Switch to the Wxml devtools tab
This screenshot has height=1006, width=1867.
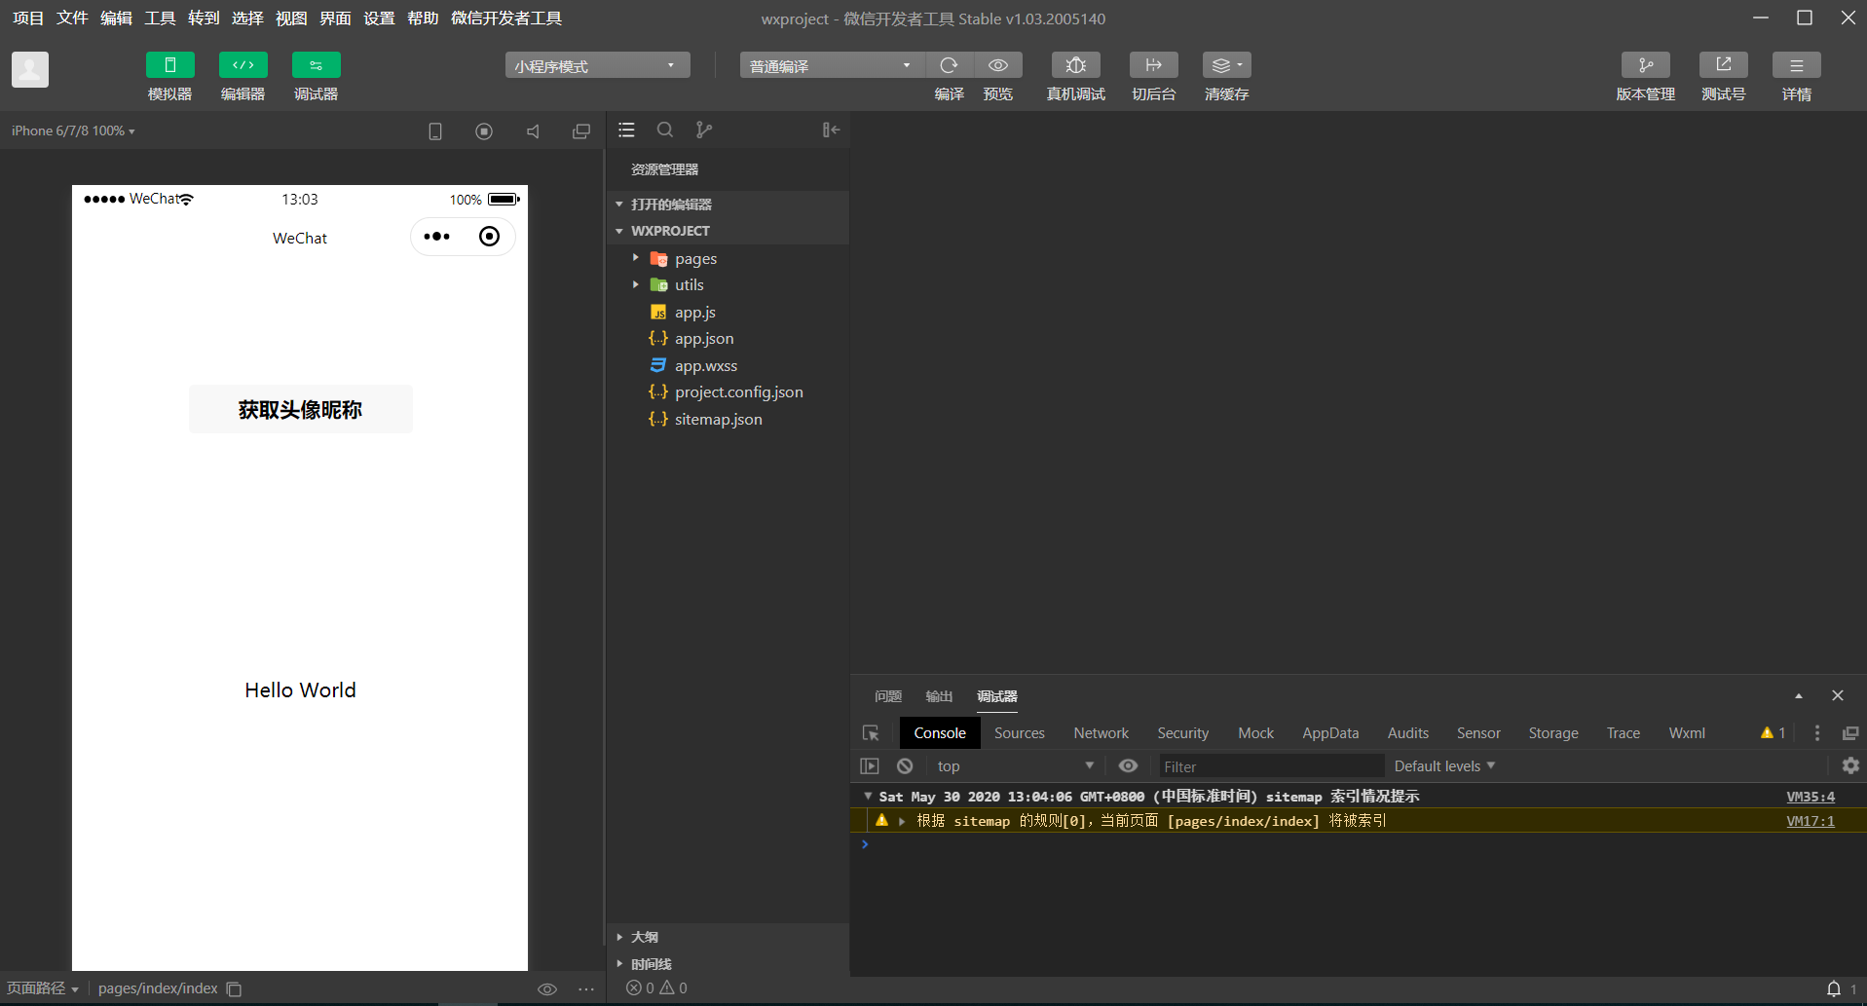point(1687,733)
